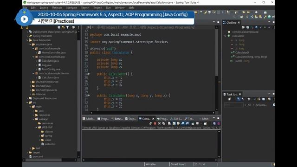Viewport: 297px width, 167px height.
Task: Select Calculator(long, long, long) in Outline
Action: click(x=251, y=57)
